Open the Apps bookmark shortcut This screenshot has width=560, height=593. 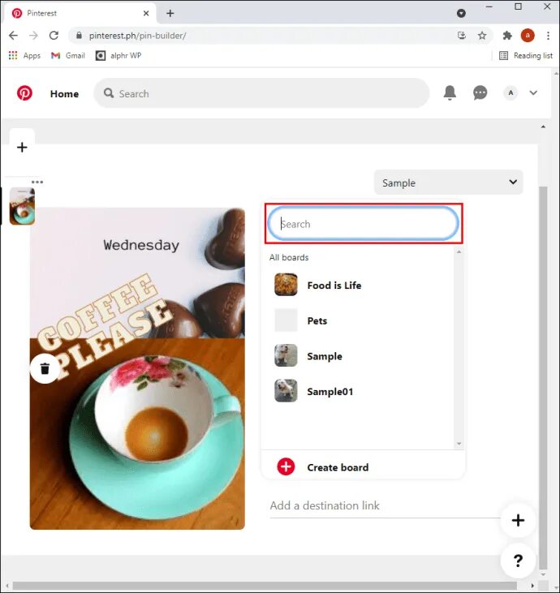(x=24, y=56)
